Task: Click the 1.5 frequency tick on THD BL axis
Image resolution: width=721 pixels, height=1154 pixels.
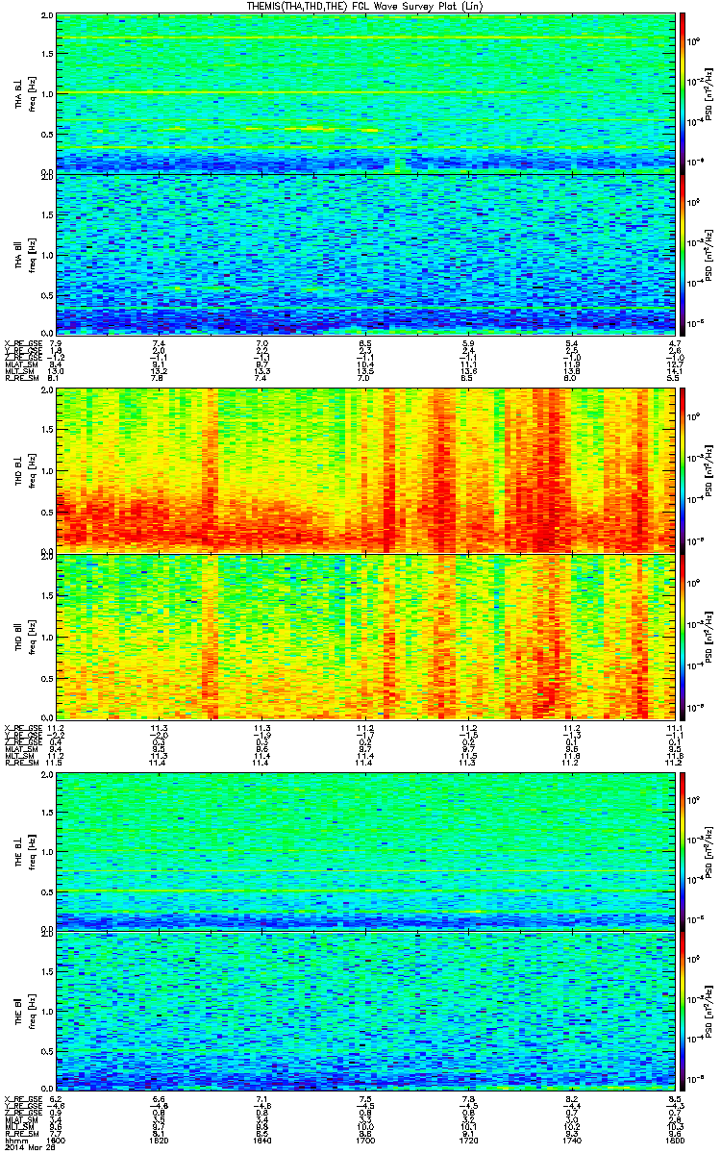Action: coord(47,429)
